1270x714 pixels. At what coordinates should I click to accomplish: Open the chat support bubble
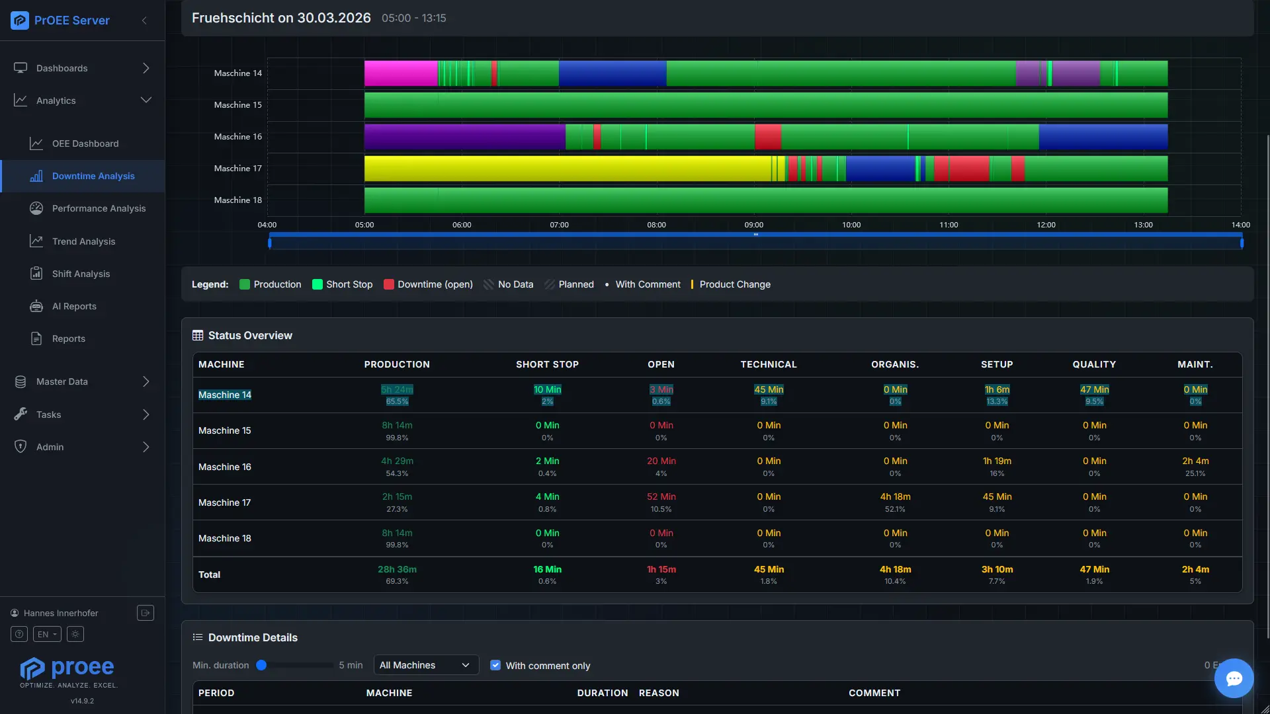(1234, 678)
